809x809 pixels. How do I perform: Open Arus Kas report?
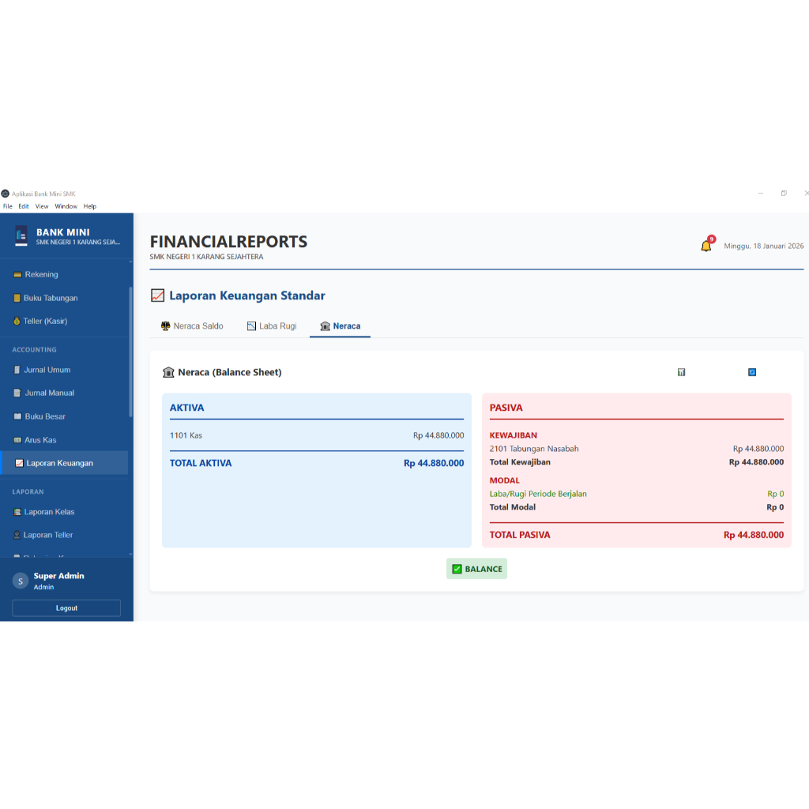tap(64, 440)
